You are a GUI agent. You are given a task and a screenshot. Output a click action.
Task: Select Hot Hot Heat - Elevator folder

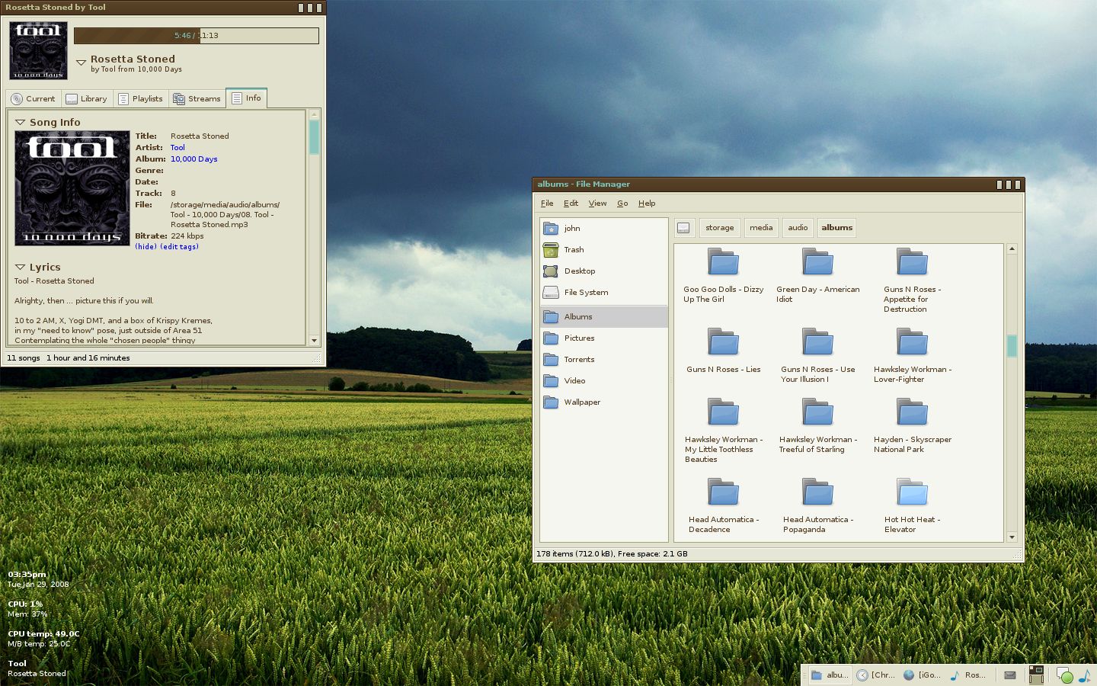tap(912, 505)
